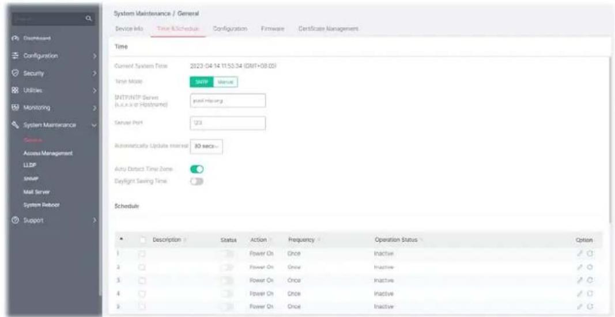This screenshot has width=615, height=317.
Task: Click the Security shield icon
Action: (x=16, y=73)
